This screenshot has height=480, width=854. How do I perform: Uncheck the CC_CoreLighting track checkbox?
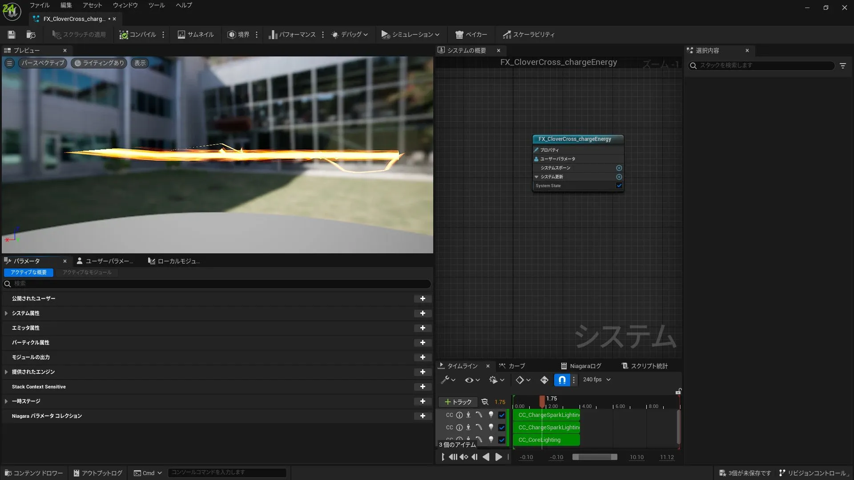502,440
